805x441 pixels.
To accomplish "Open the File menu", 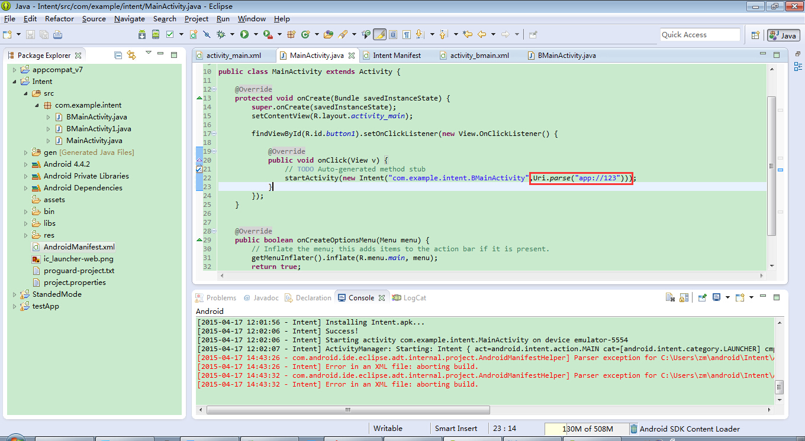I will click(9, 18).
